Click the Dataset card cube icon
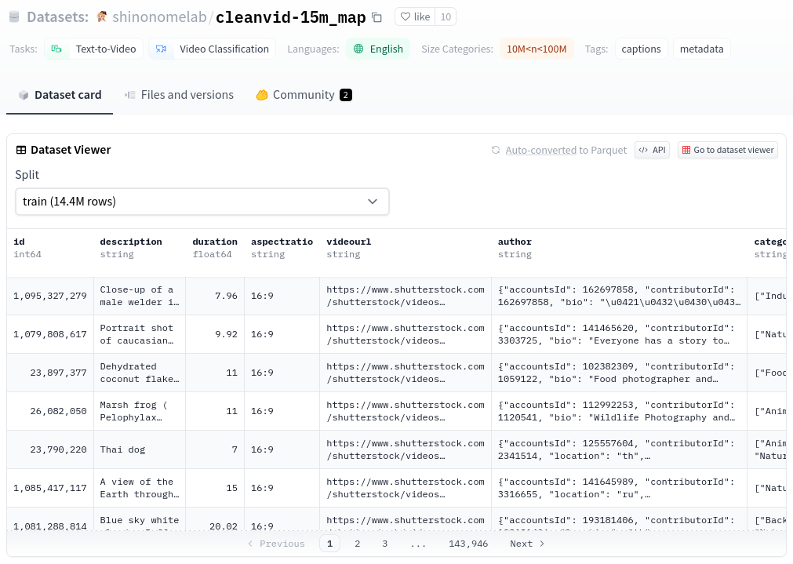The width and height of the screenshot is (793, 564). click(x=24, y=95)
